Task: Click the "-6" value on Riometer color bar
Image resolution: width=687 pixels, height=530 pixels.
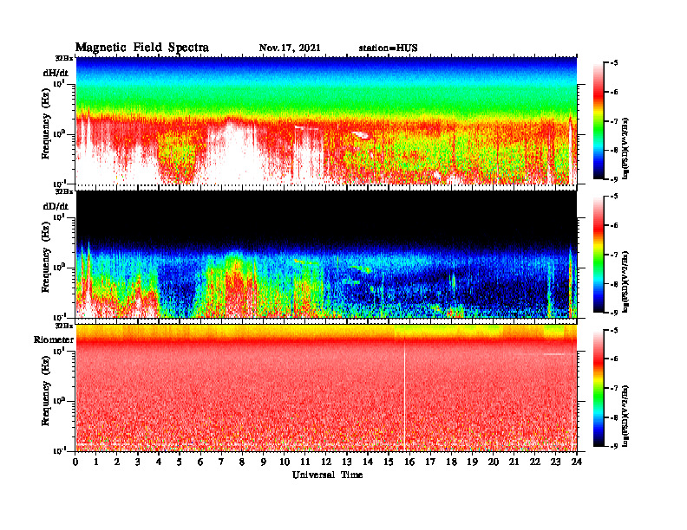Action: 615,359
